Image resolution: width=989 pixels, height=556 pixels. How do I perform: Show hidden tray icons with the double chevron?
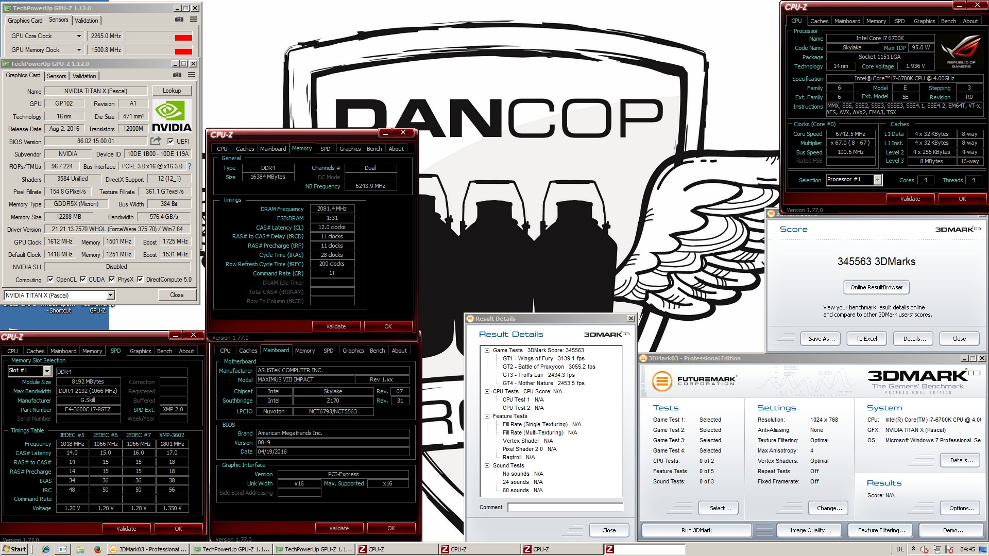(x=913, y=549)
